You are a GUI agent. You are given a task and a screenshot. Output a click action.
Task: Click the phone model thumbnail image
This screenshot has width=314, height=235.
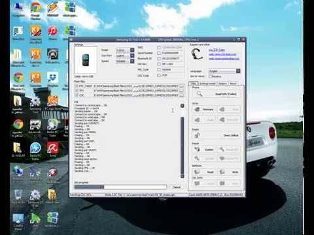[86, 60]
